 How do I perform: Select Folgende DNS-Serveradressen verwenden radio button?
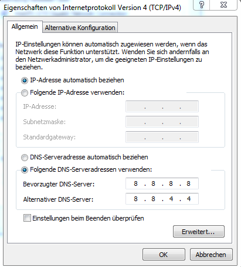click(25, 170)
